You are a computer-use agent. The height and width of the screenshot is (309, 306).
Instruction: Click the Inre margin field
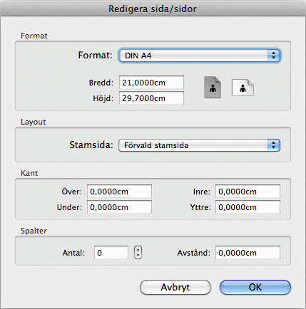pos(248,192)
